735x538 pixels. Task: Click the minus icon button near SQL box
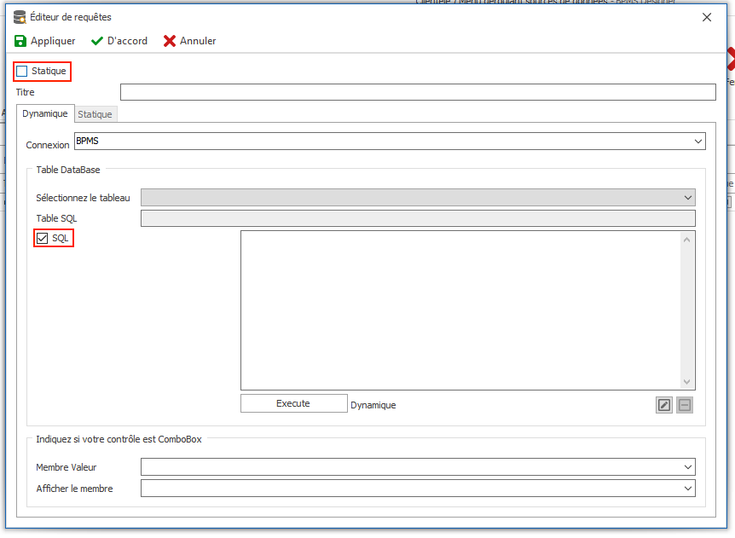(x=685, y=405)
